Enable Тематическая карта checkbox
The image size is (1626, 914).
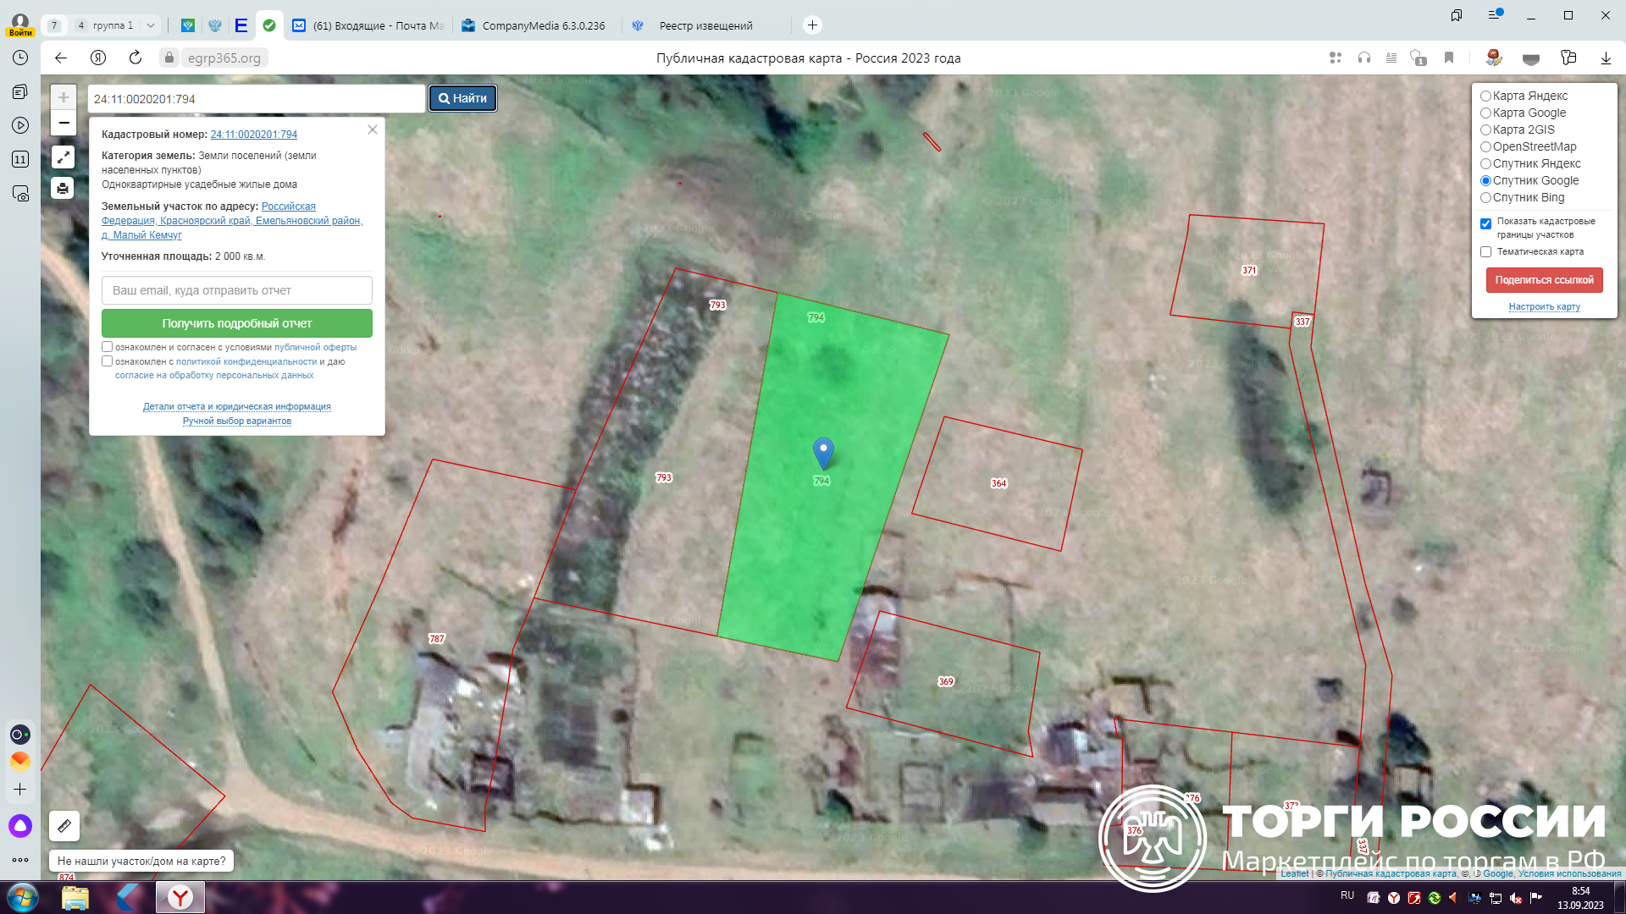1485,252
